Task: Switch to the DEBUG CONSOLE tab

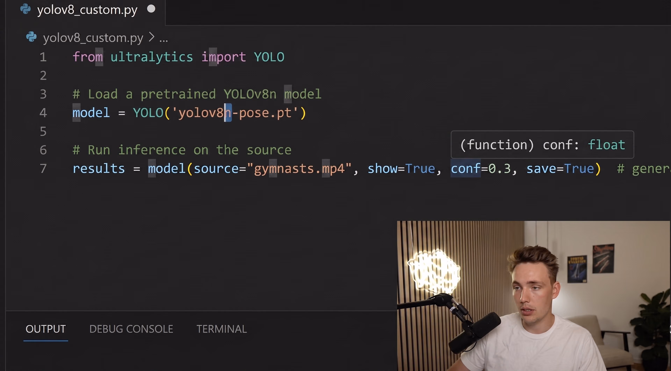Action: click(131, 329)
